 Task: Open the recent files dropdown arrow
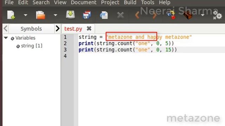pyautogui.click(x=56, y=15)
